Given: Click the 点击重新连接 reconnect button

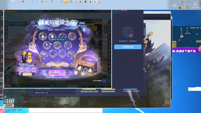Looking at the screenshot, I should (x=128, y=47).
